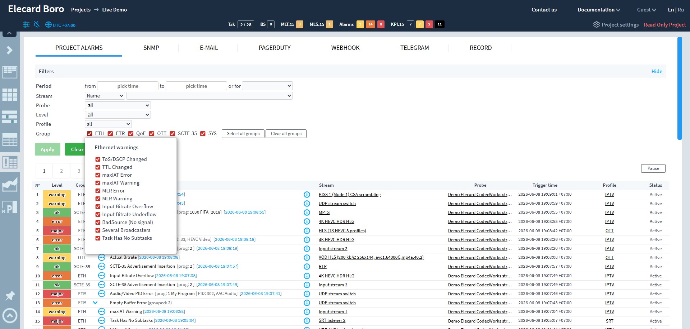Uncheck BadSource (No signal) option
This screenshot has height=329, width=690.
click(x=98, y=222)
